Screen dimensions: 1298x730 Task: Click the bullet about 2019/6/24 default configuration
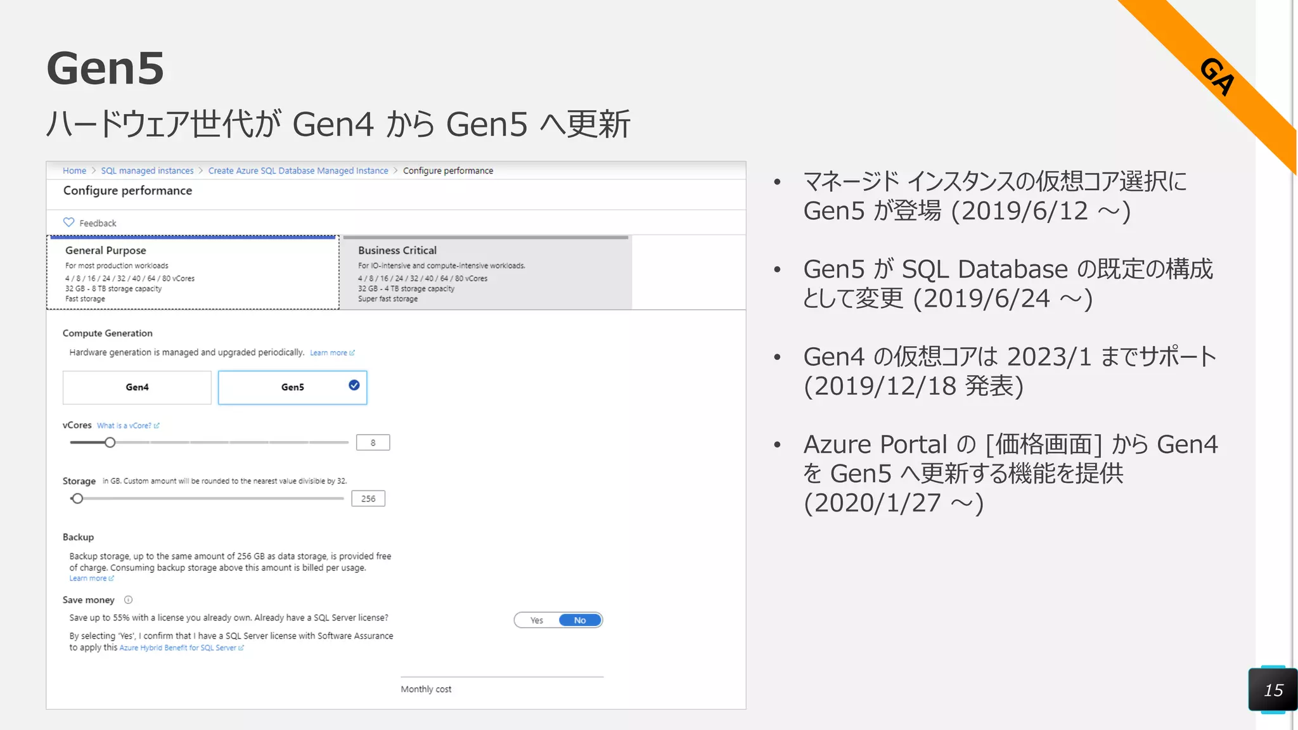pos(1008,283)
